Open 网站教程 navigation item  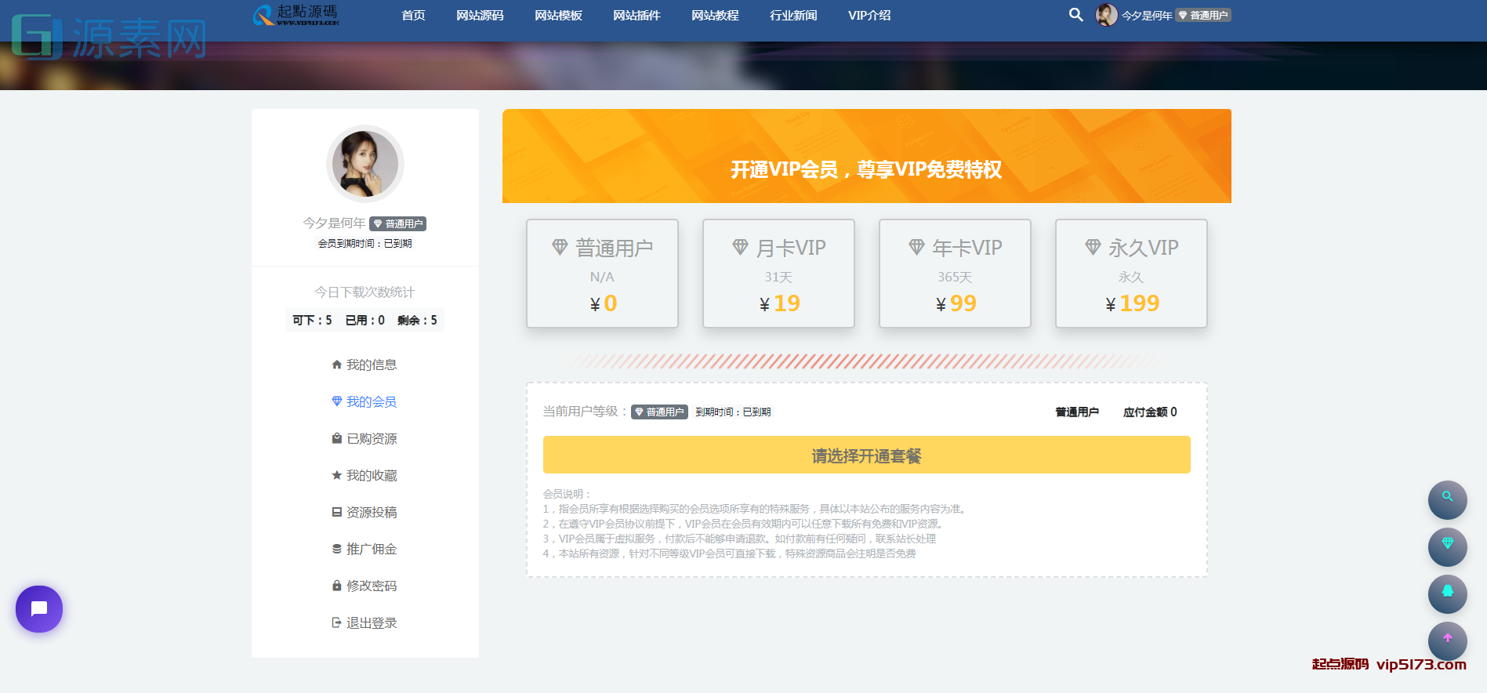715,15
